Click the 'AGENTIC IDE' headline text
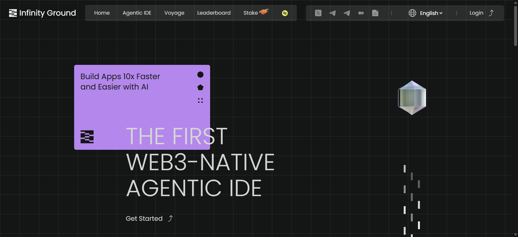The image size is (518, 237). tap(194, 188)
